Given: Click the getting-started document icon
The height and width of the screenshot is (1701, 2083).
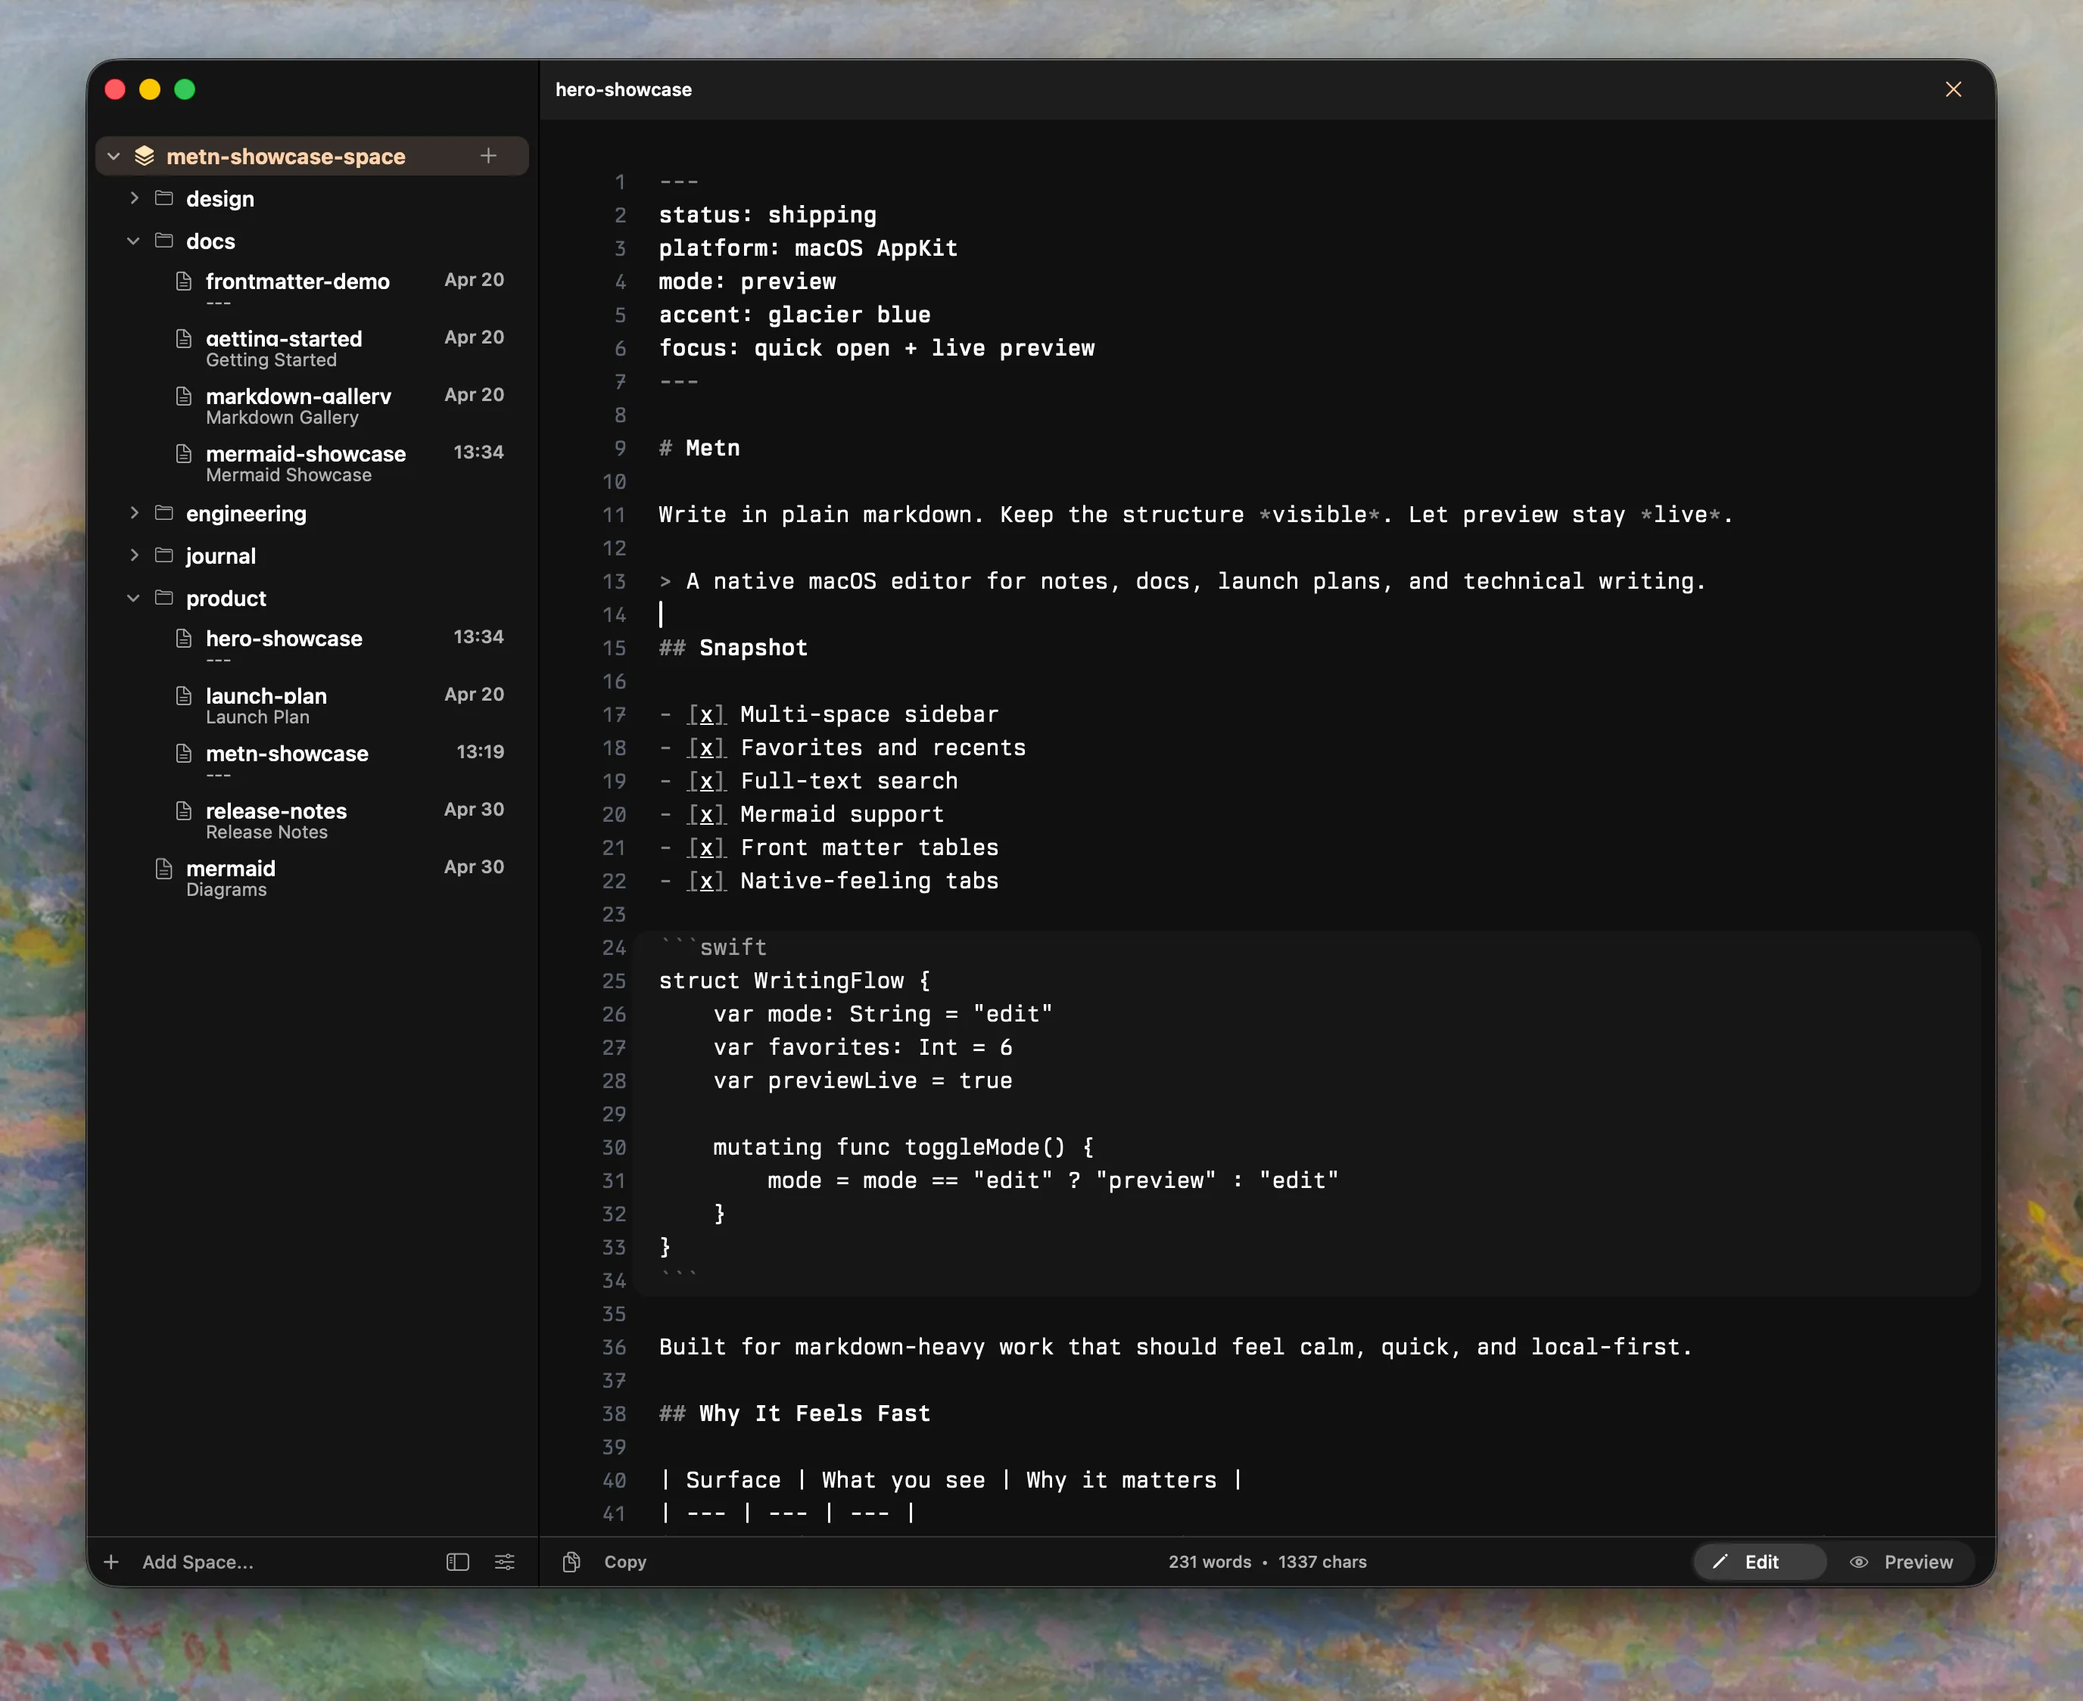Looking at the screenshot, I should (183, 339).
